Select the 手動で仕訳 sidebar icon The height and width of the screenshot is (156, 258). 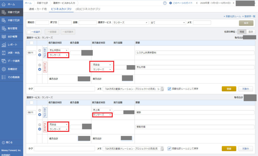pos(4,20)
